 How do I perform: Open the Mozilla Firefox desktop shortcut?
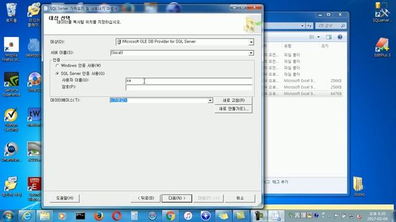(x=11, y=49)
